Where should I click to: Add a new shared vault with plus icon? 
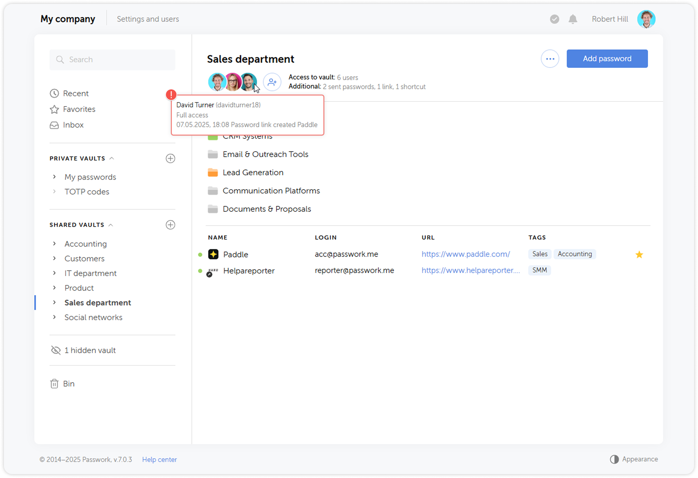(x=170, y=225)
